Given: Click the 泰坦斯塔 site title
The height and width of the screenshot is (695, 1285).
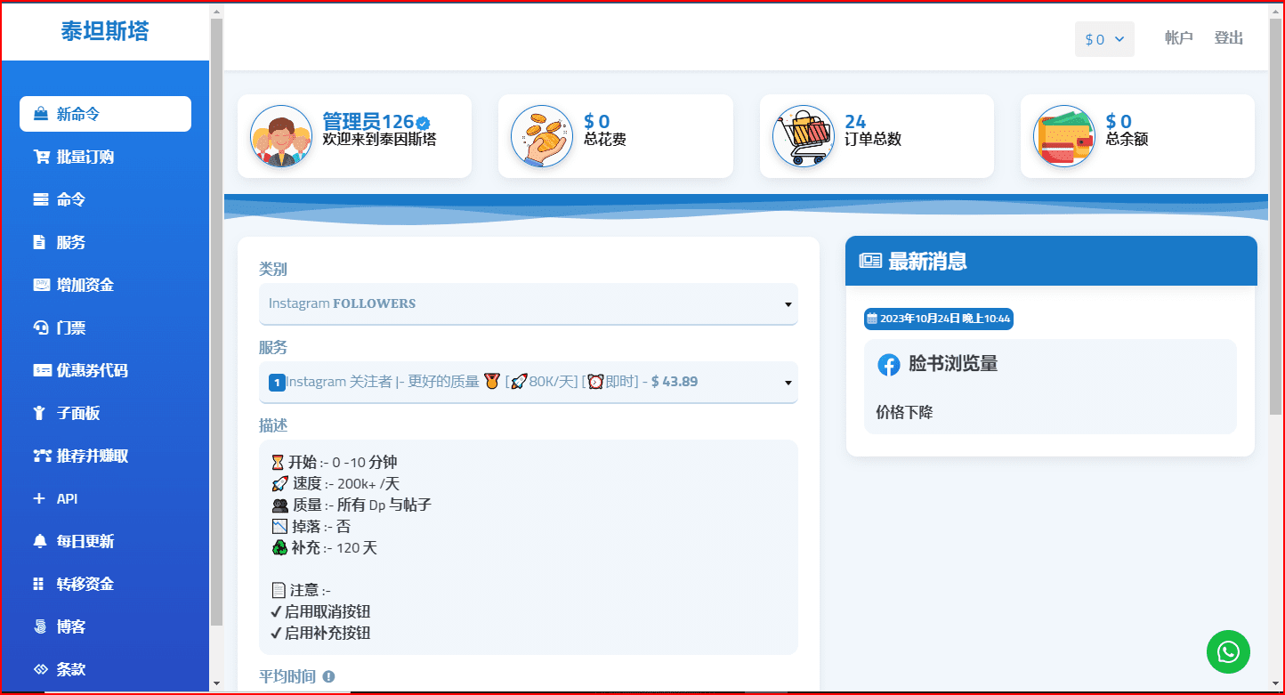Looking at the screenshot, I should 105,31.
